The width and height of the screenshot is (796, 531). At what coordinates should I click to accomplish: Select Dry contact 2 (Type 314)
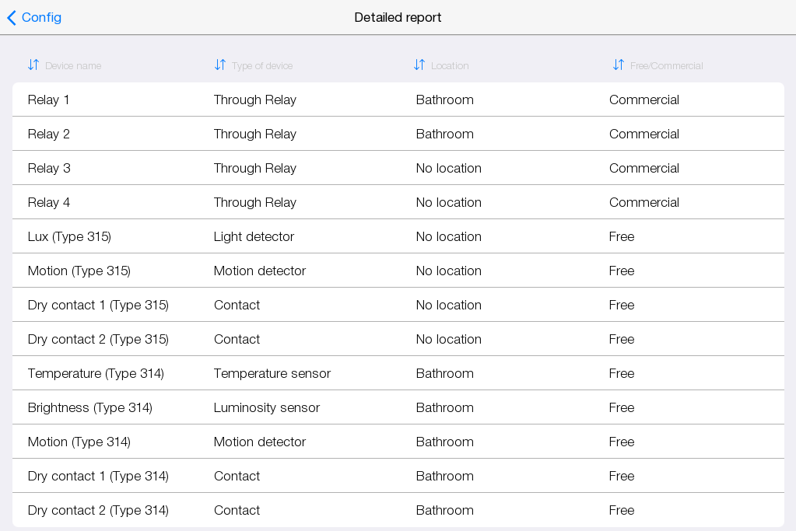398,510
